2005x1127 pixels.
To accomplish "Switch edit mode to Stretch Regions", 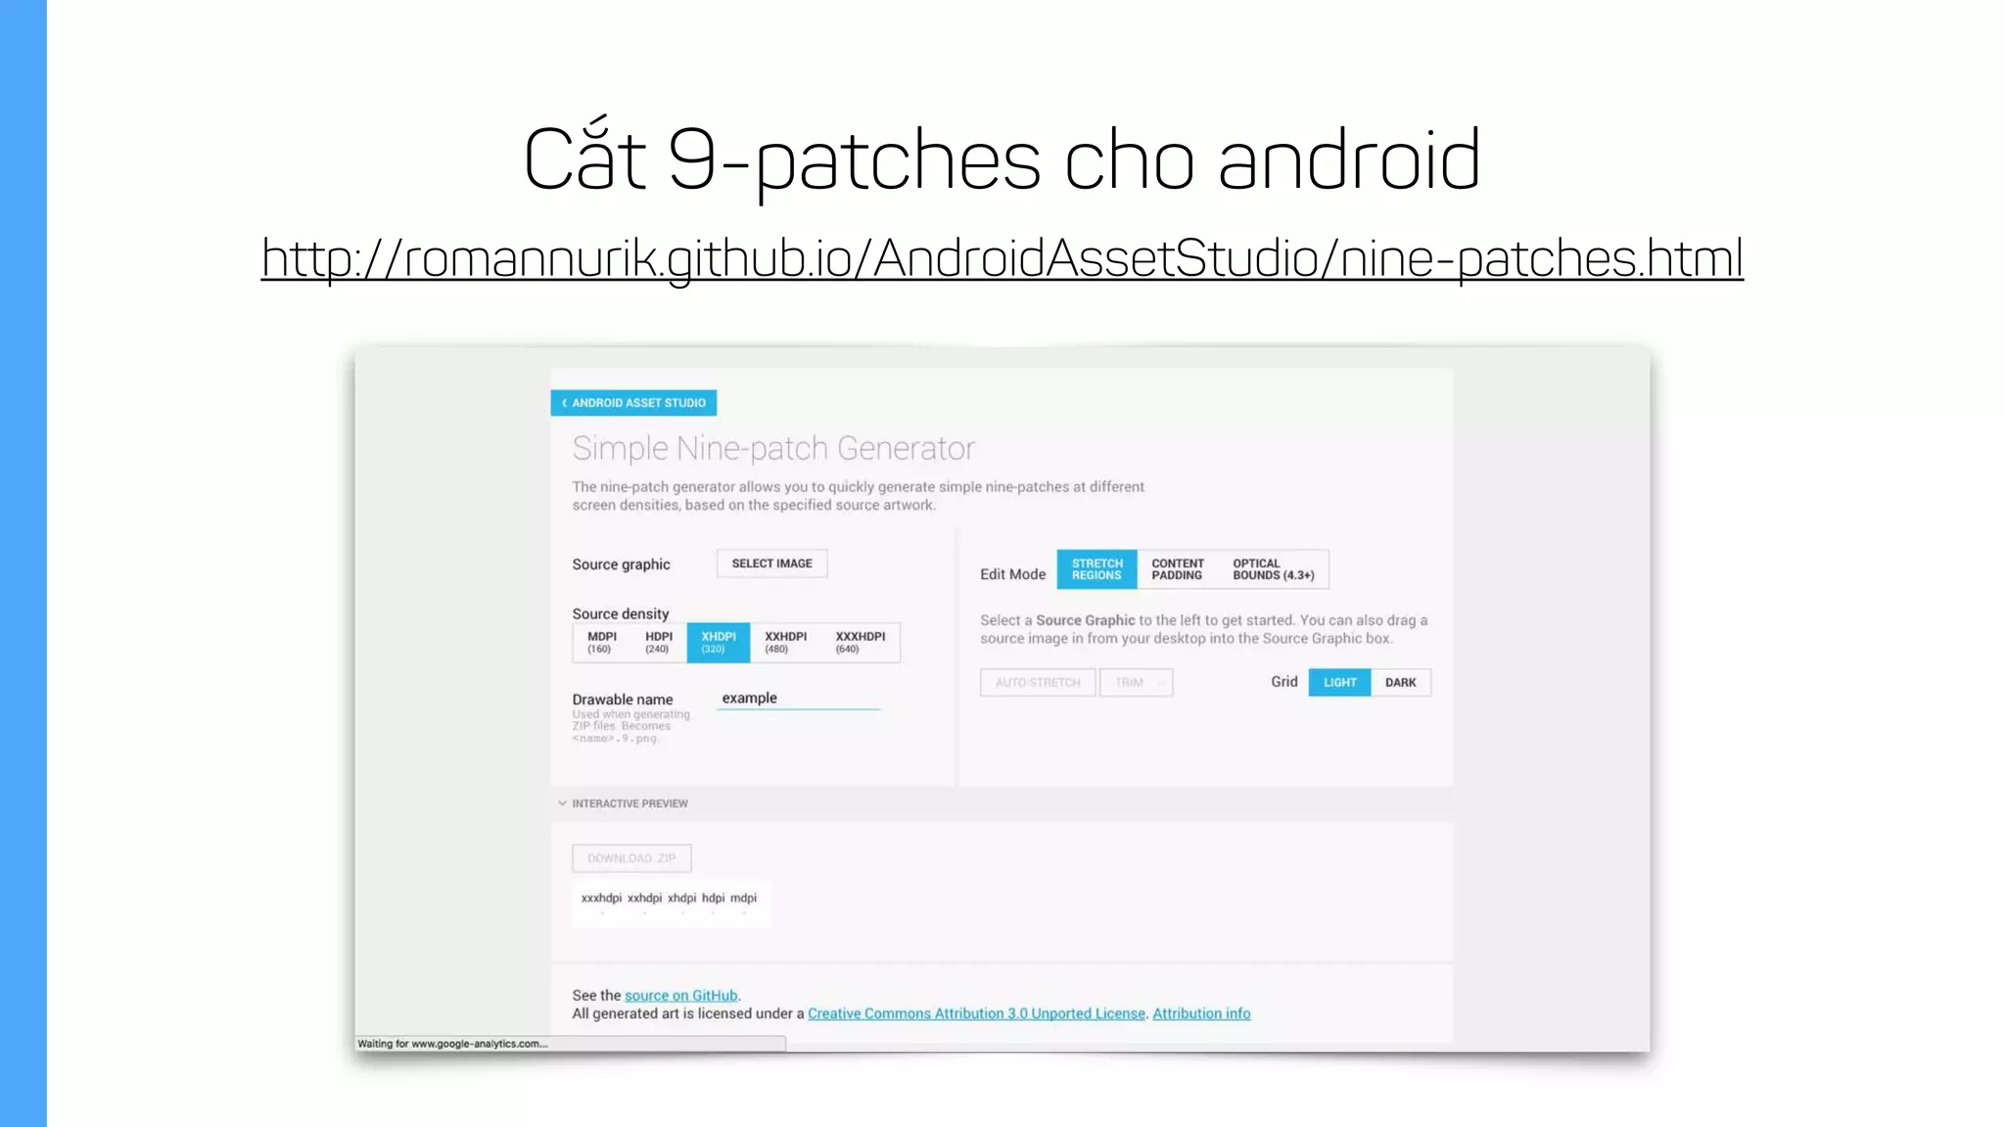I will pos(1096,569).
